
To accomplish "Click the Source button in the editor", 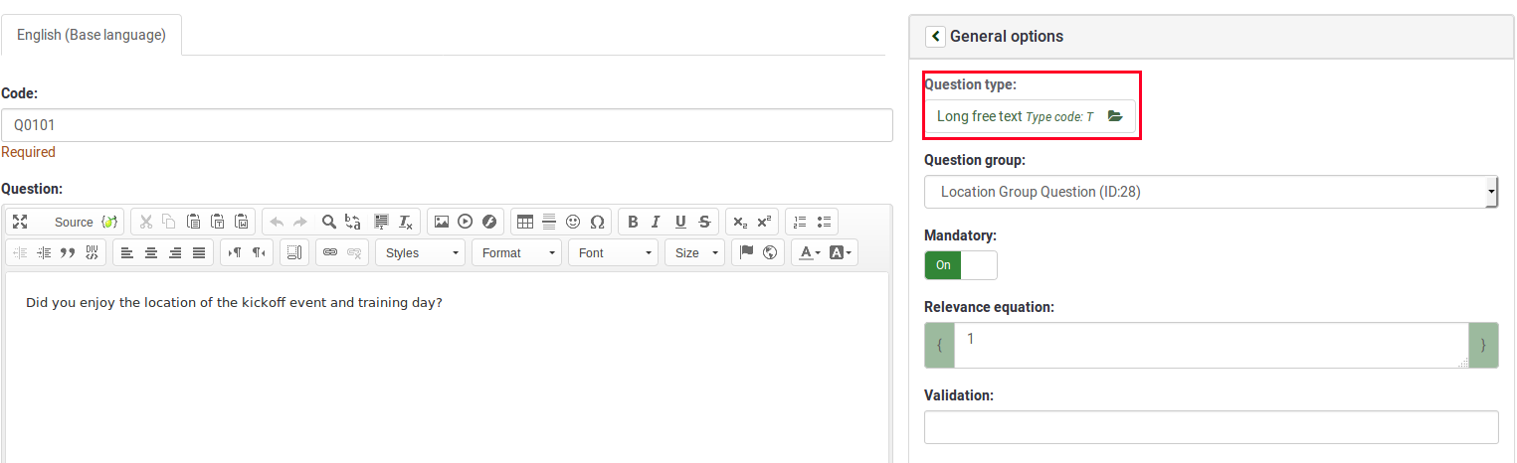I will pos(73,222).
